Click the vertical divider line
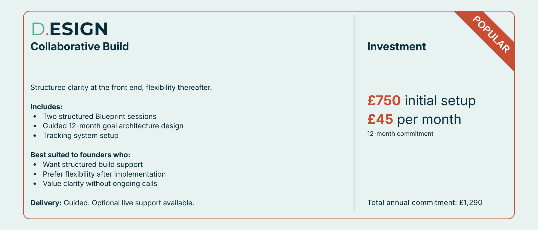This screenshot has height=230, width=538. point(354,113)
